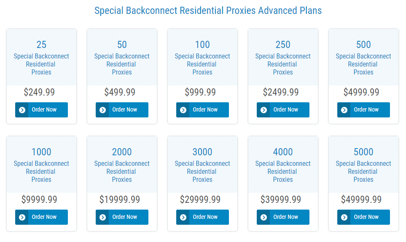Click arrow icon on $999.99 Order Now
The width and height of the screenshot is (406, 242).
183,110
